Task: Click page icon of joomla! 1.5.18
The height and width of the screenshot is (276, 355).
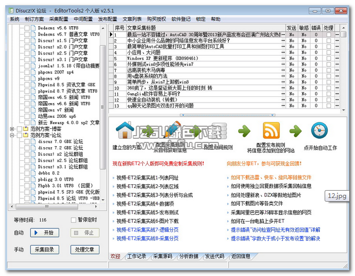Action: pos(34,66)
